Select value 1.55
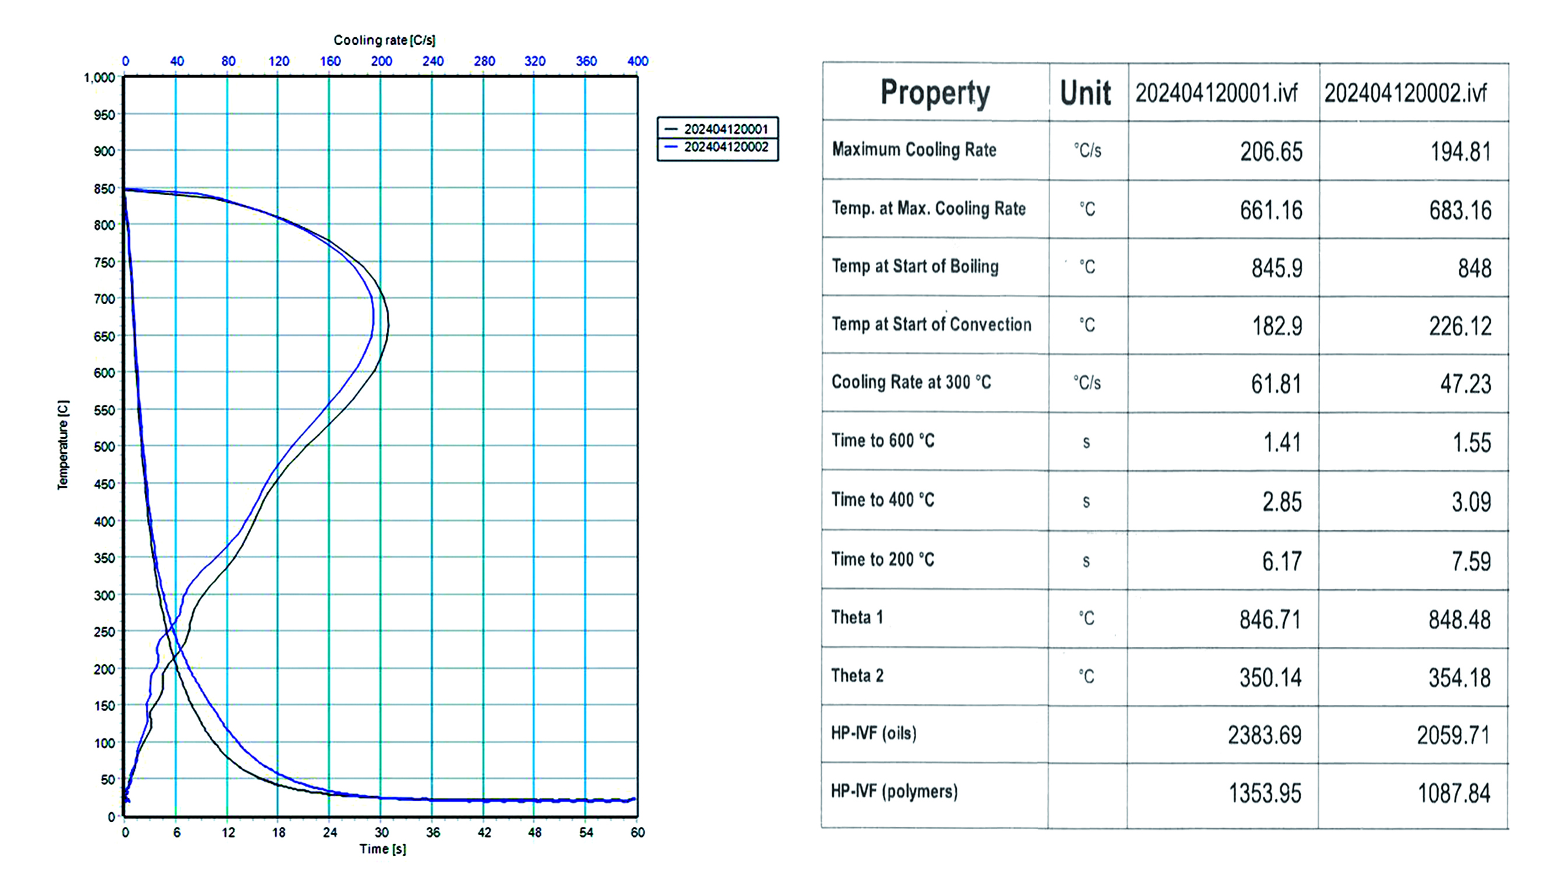This screenshot has width=1563, height=870. [x=1472, y=442]
